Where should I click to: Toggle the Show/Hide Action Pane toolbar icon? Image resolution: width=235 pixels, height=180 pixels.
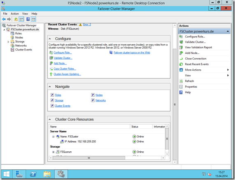33,19
